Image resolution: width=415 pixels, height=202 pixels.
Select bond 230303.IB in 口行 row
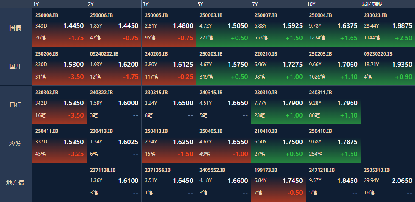pyautogui.click(x=59, y=105)
